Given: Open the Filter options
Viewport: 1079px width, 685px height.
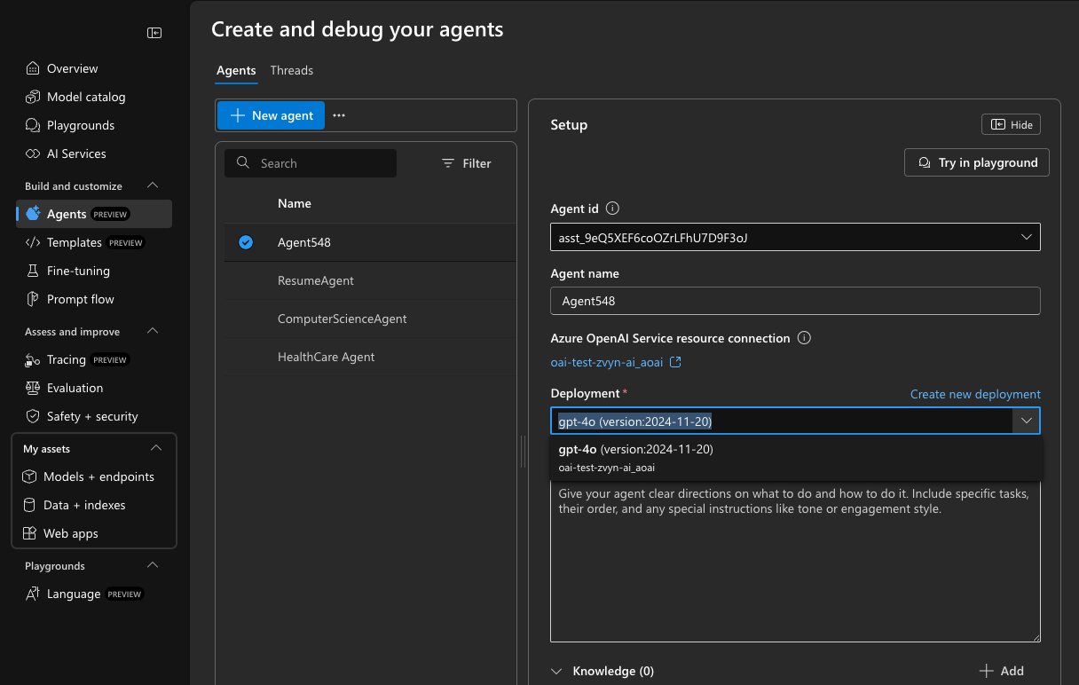Looking at the screenshot, I should point(466,163).
